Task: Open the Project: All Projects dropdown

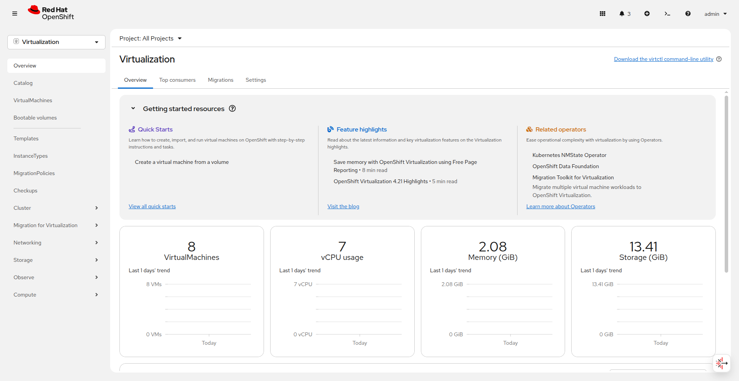Action: tap(150, 39)
